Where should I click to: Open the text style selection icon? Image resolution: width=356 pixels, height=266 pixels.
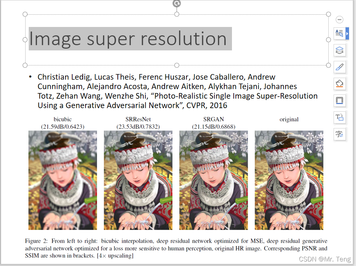point(340,33)
